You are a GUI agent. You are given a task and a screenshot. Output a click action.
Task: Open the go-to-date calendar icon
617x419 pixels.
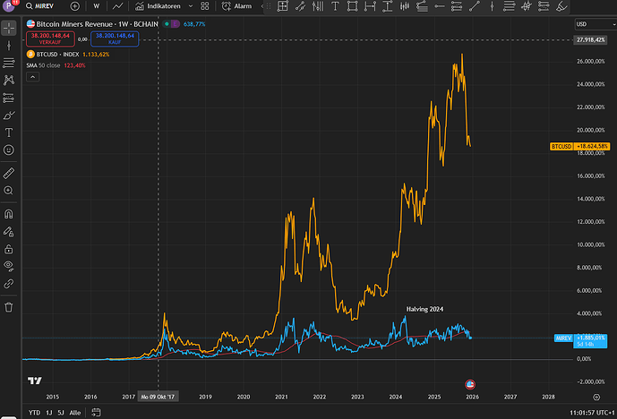[x=96, y=413]
